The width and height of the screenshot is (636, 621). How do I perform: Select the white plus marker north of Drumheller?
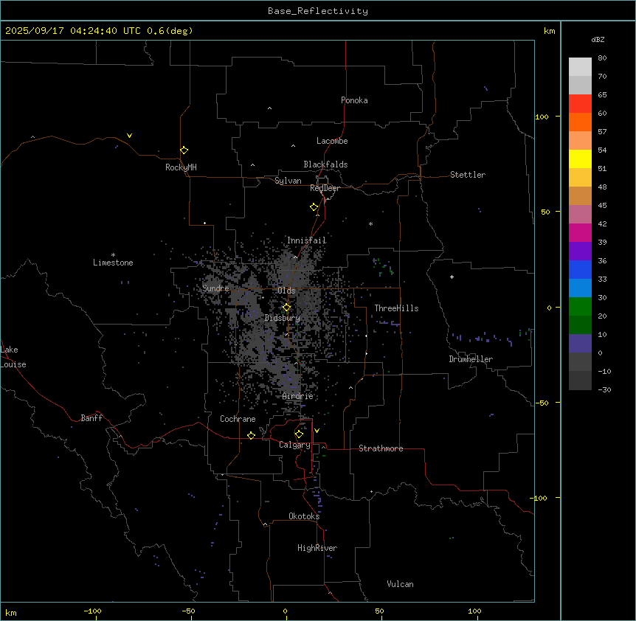[452, 277]
